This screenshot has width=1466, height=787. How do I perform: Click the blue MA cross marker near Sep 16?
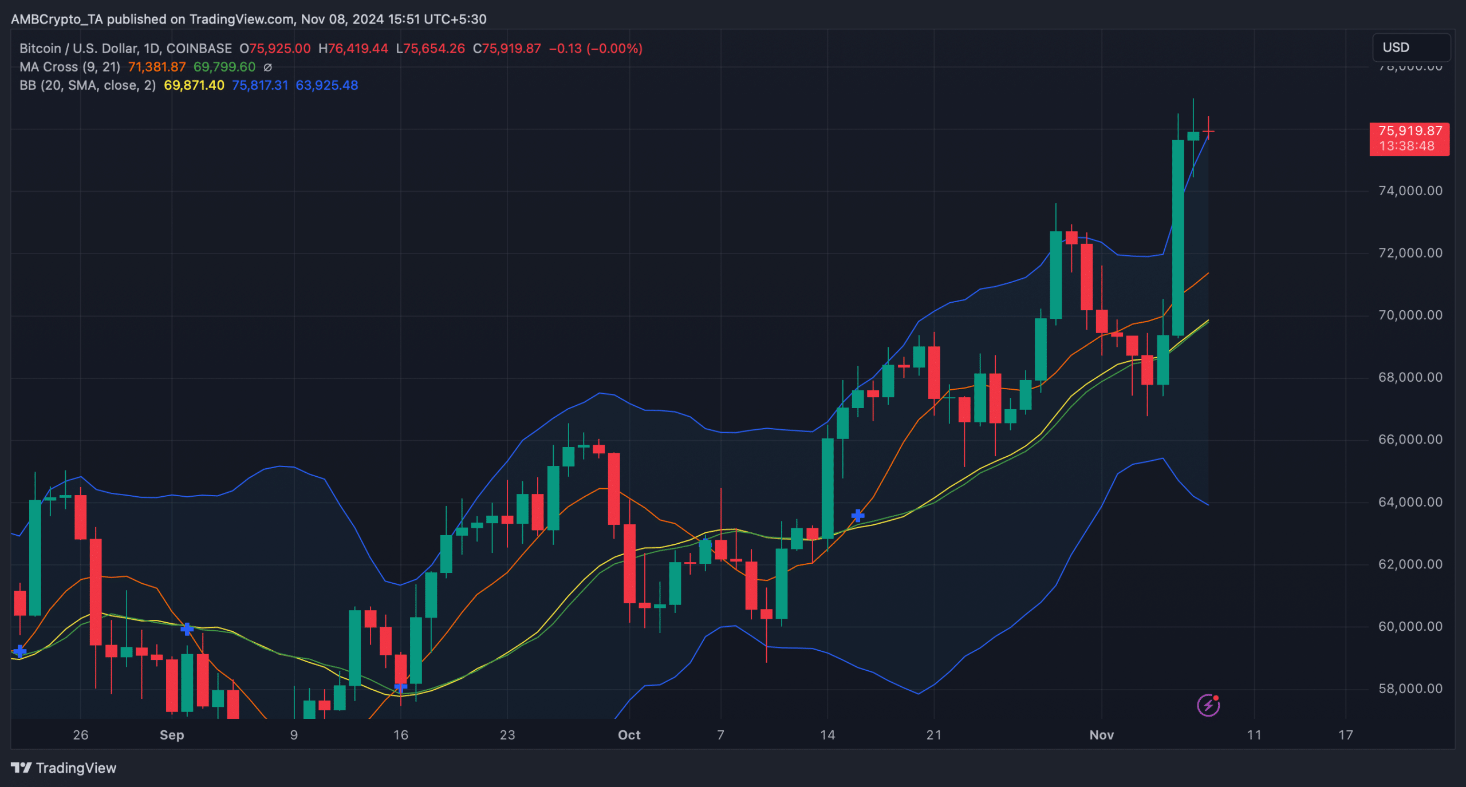(401, 686)
